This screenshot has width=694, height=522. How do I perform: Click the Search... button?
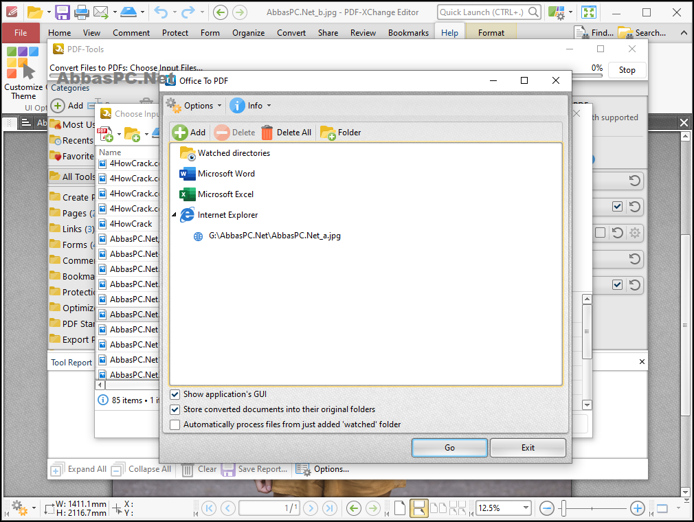pyautogui.click(x=642, y=33)
